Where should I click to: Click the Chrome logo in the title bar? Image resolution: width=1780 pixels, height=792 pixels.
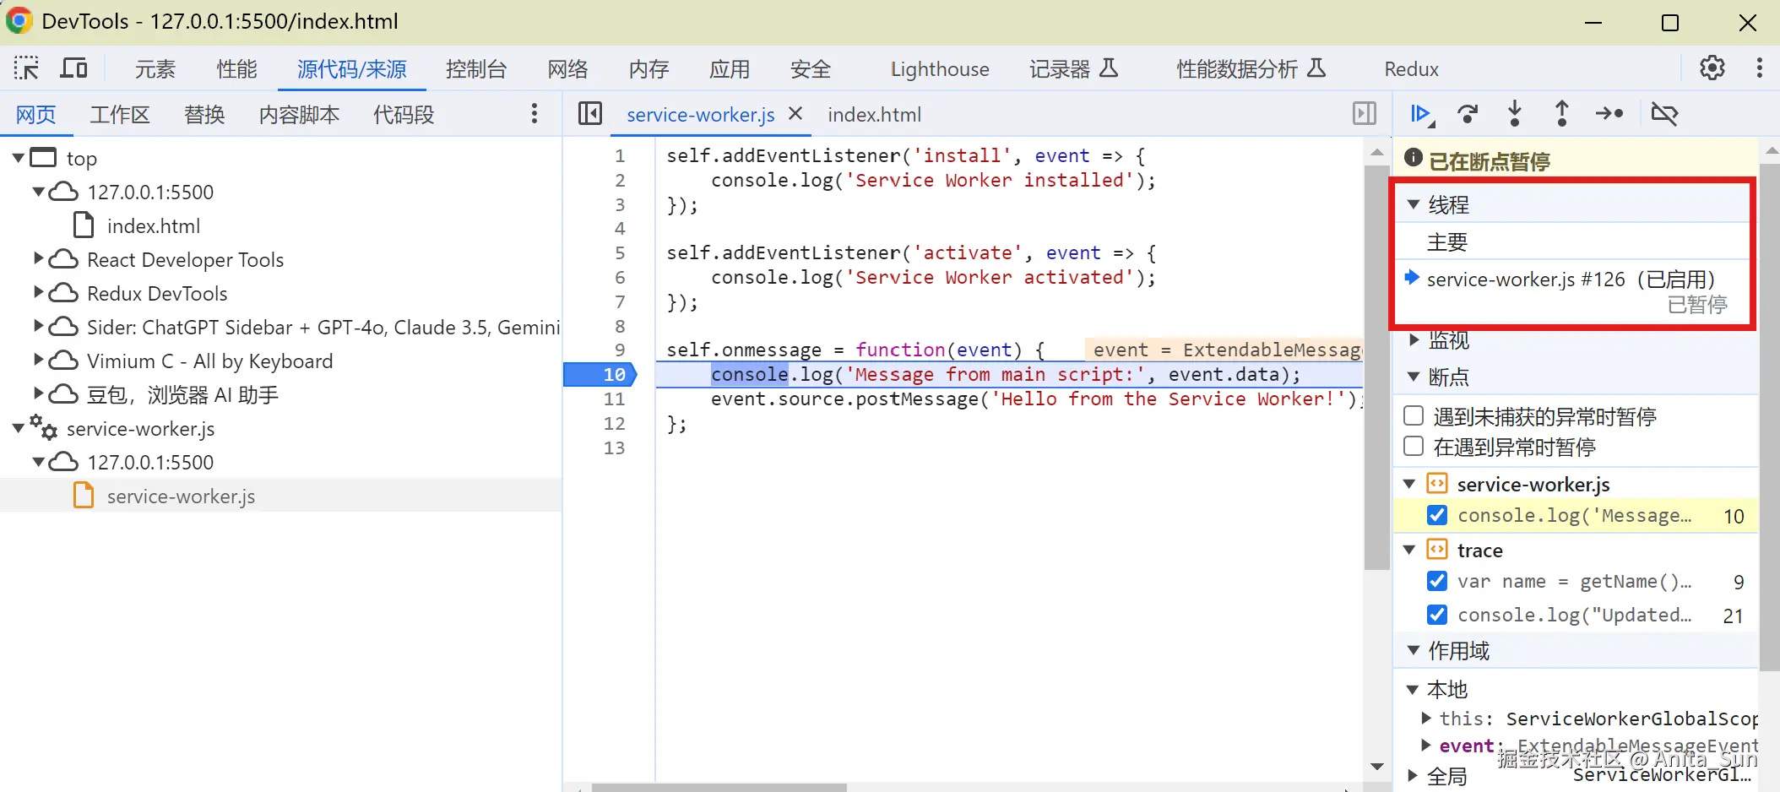(x=19, y=21)
